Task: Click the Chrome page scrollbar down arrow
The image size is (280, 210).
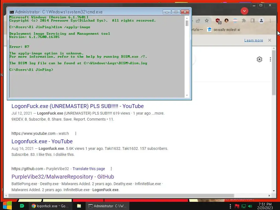Action: 274,191
